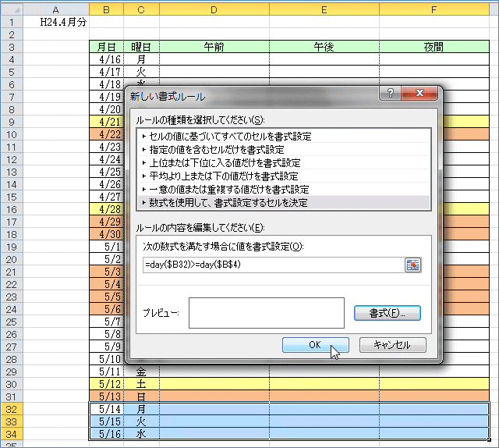The image size is (499, 448).
Task: Click the date cell 5/16
Action: [x=106, y=434]
